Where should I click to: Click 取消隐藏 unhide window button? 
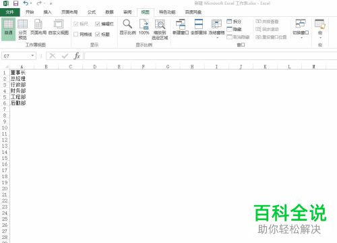(238, 37)
